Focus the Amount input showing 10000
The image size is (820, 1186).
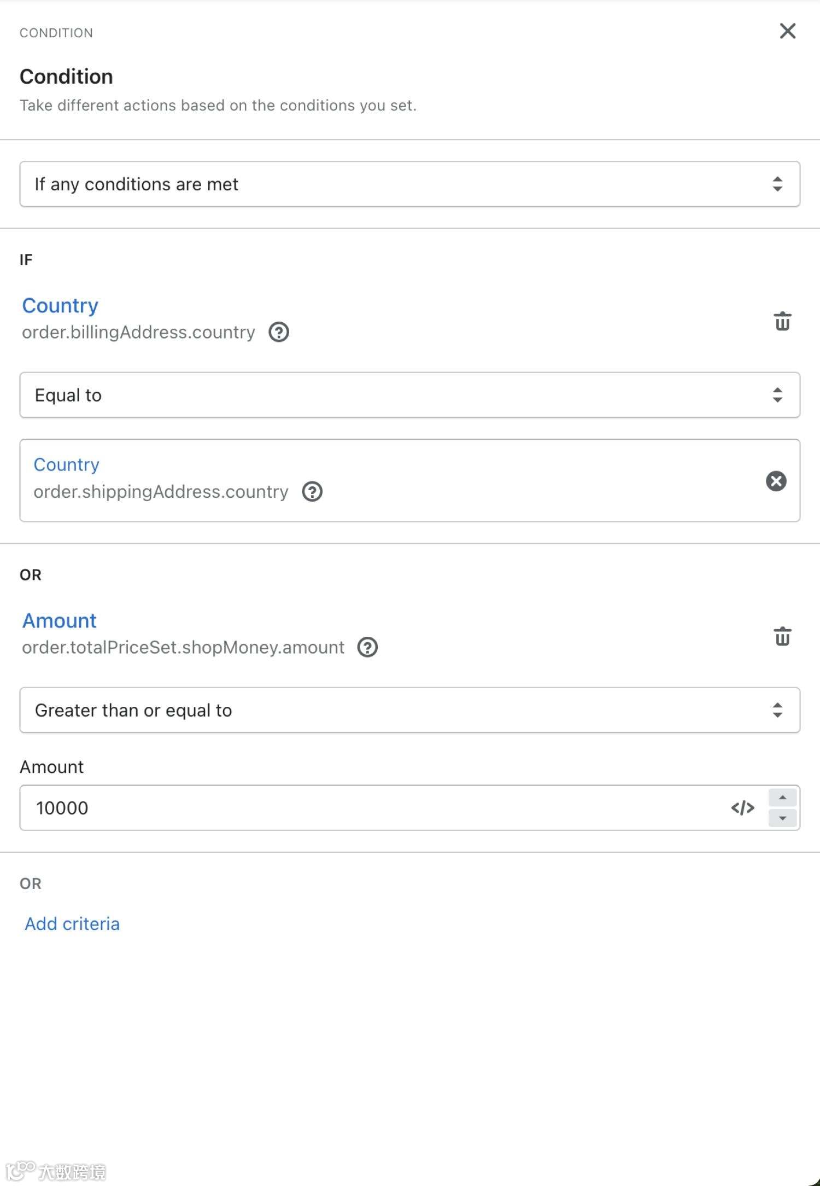coord(372,808)
